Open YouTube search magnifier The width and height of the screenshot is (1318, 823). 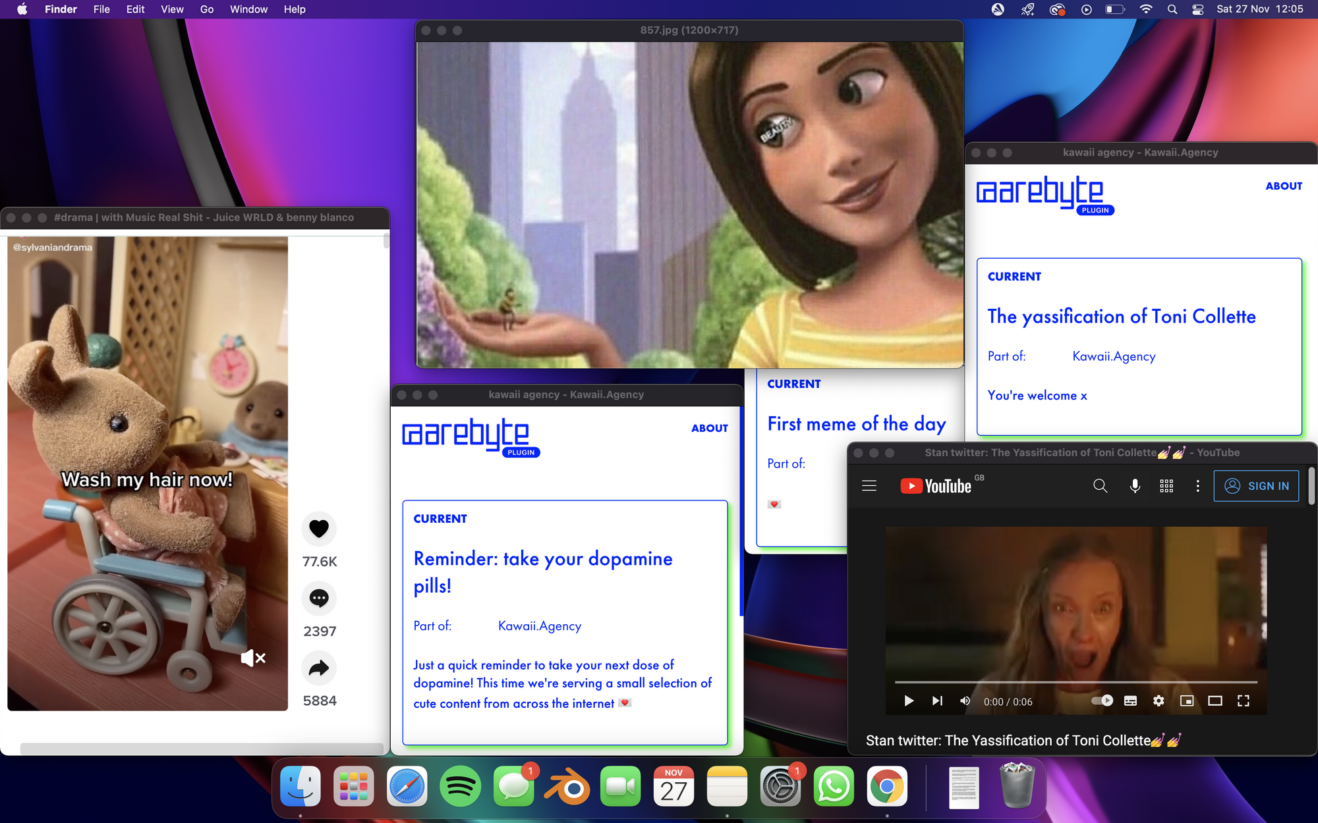[x=1100, y=486]
